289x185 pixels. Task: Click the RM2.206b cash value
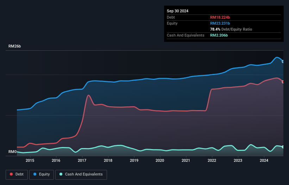(x=219, y=35)
